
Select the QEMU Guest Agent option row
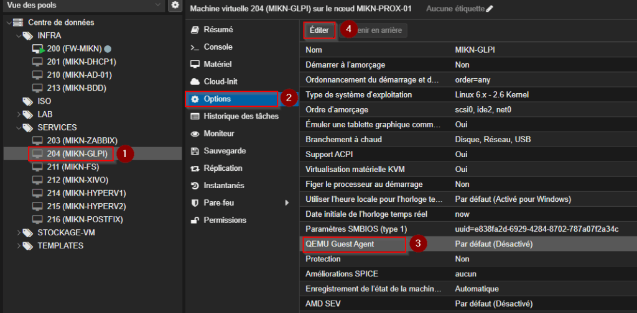point(468,244)
